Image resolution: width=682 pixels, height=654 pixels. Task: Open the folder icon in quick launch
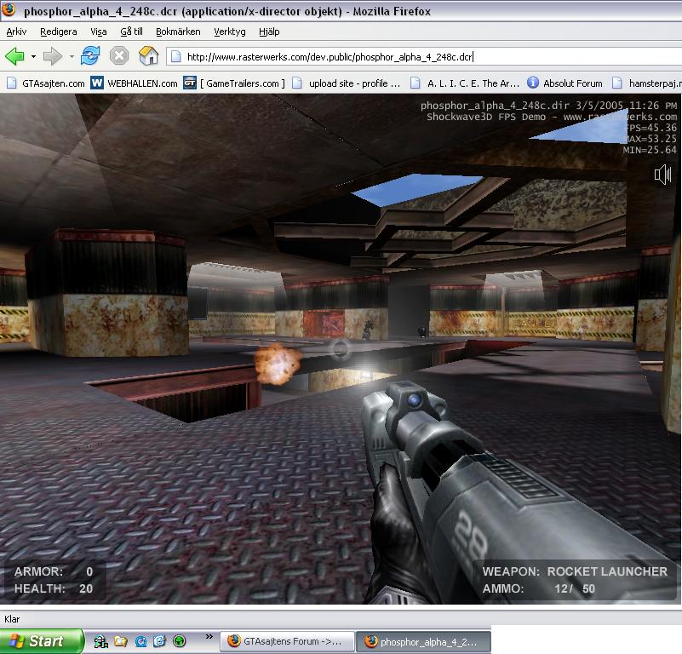tap(121, 641)
